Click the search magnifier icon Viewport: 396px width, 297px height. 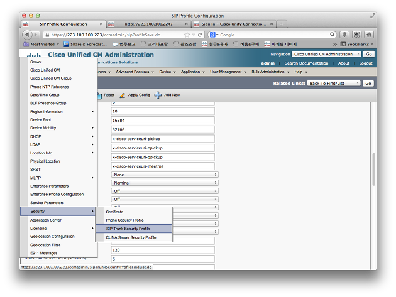(x=332, y=35)
